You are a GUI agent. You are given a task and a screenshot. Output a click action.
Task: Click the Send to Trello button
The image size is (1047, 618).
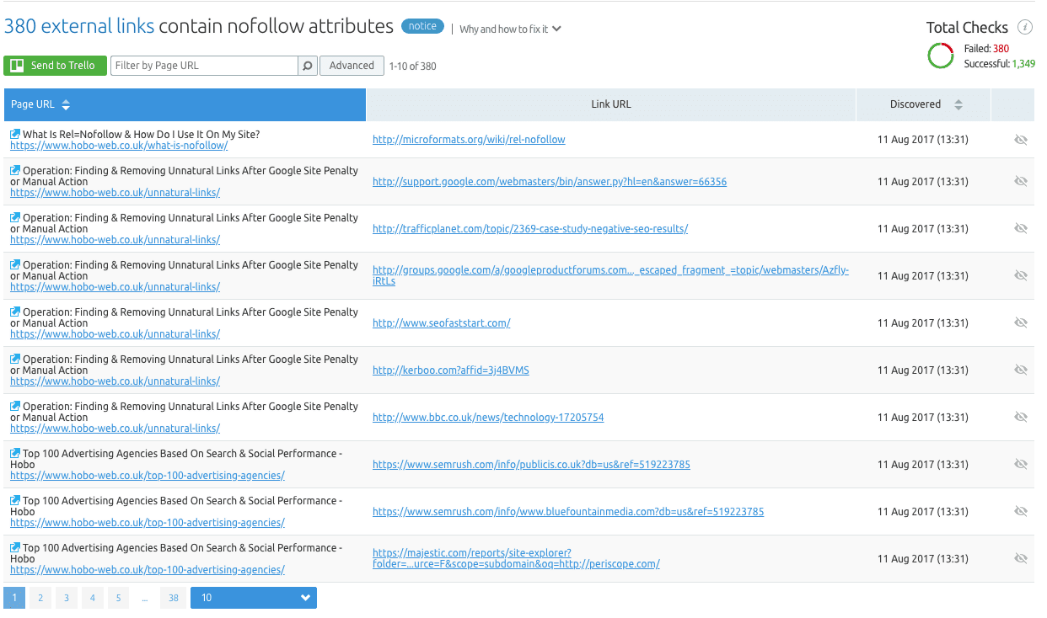[x=56, y=66]
